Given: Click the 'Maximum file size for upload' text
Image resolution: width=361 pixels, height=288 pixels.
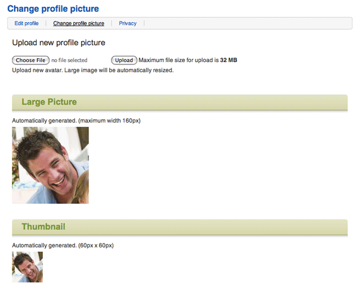Looking at the screenshot, I should (179, 60).
